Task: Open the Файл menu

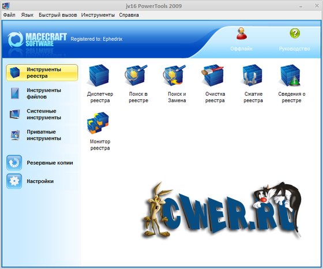Action: click(x=9, y=15)
